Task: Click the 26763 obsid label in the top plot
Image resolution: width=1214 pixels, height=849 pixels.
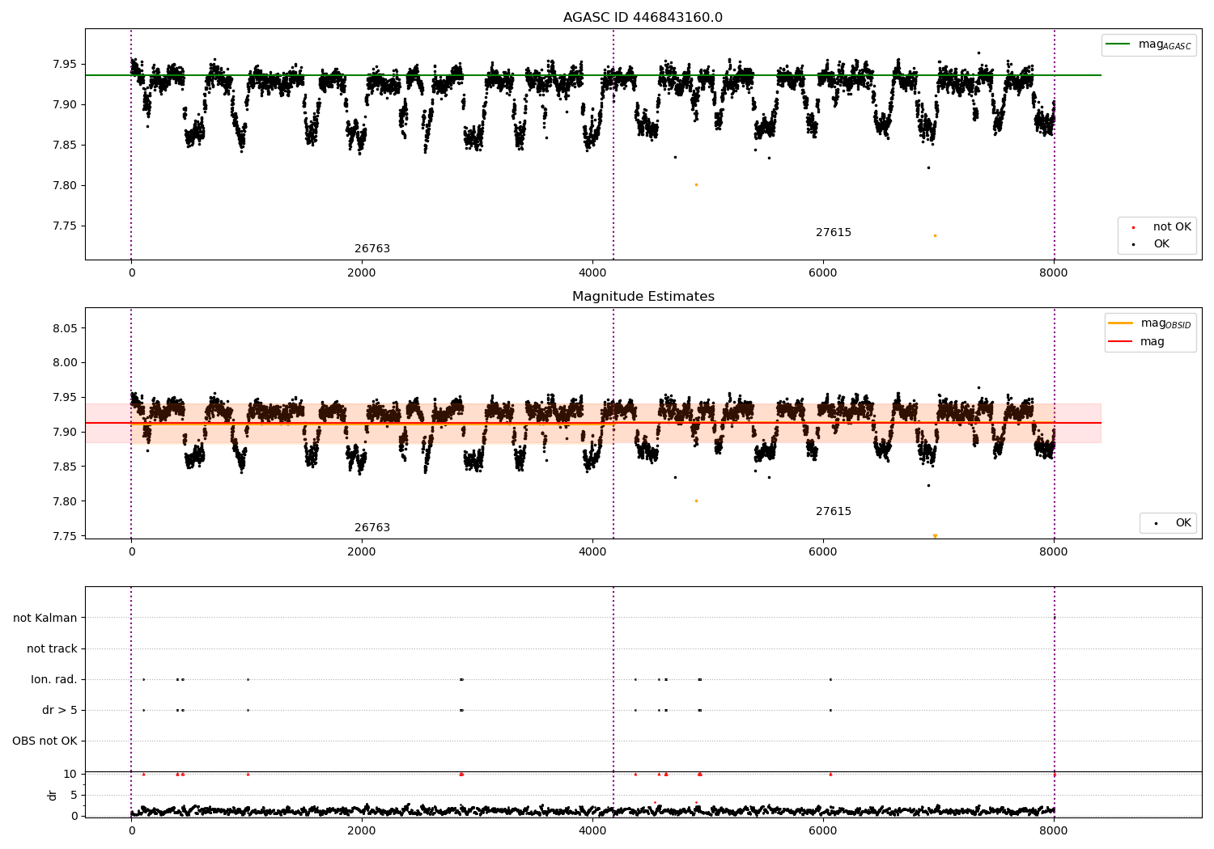Action: pos(372,249)
